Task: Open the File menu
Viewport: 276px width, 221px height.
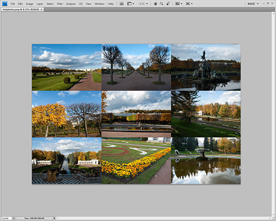Action: tap(13, 4)
